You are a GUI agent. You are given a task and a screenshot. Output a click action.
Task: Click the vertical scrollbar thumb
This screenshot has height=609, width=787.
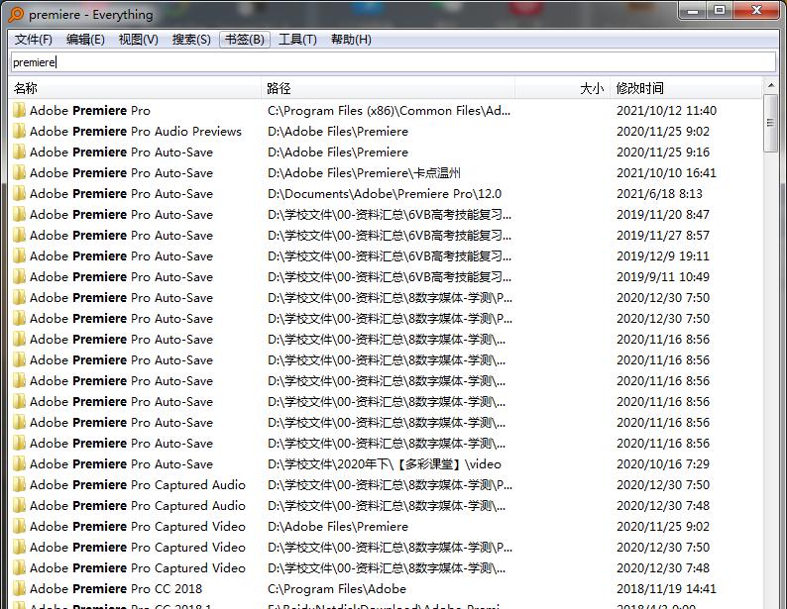point(770,124)
